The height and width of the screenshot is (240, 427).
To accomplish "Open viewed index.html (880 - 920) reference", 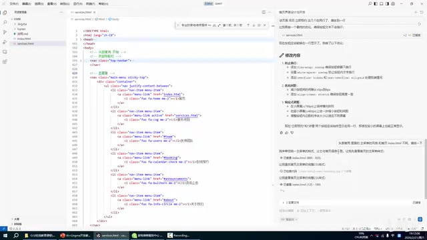I will 300,158.
